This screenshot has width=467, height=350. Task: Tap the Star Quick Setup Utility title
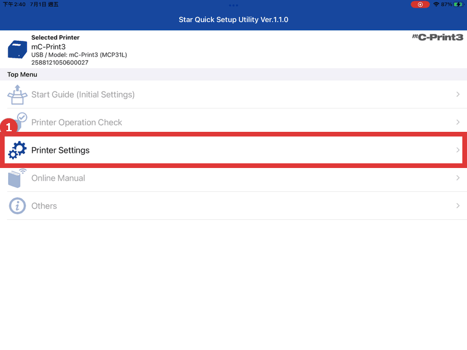pos(233,20)
